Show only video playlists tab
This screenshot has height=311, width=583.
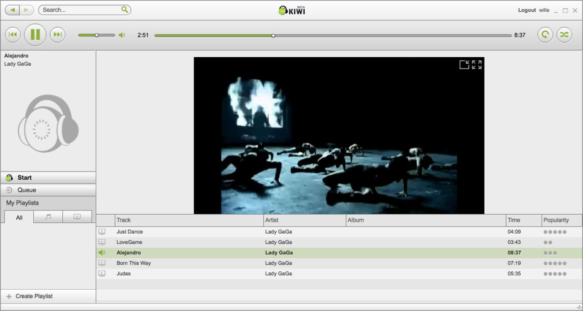(77, 217)
